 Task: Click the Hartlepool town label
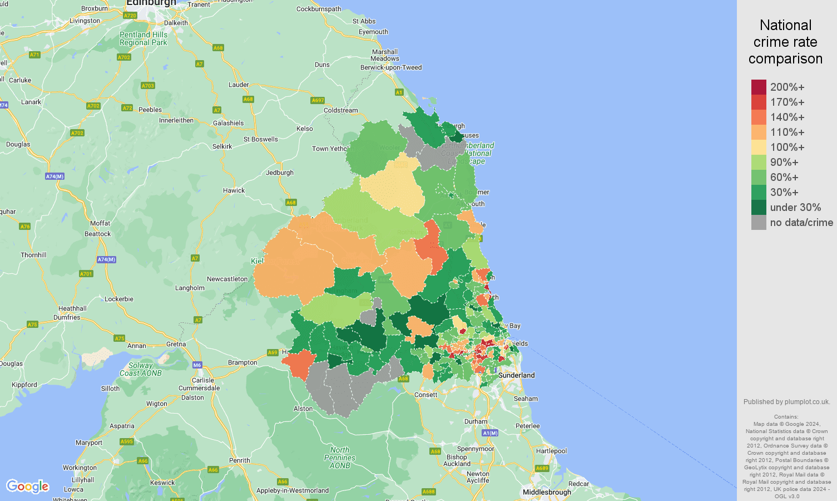click(x=551, y=451)
